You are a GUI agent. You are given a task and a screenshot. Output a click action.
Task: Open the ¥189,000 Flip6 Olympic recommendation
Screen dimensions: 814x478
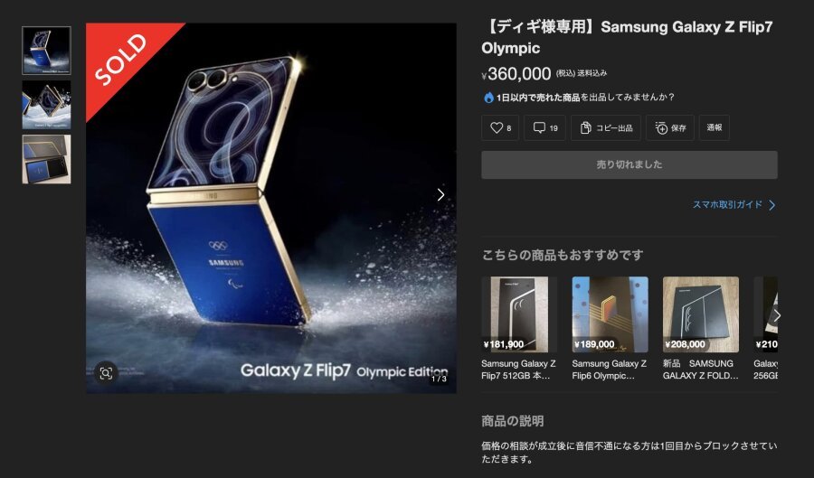[610, 329]
